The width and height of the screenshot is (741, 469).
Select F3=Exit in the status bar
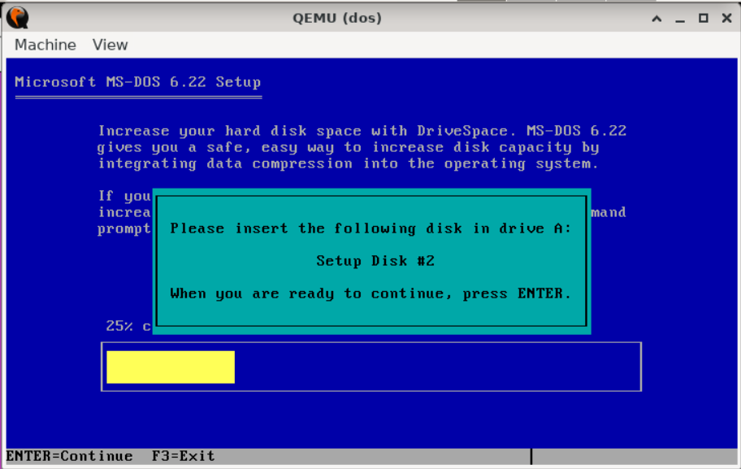184,456
